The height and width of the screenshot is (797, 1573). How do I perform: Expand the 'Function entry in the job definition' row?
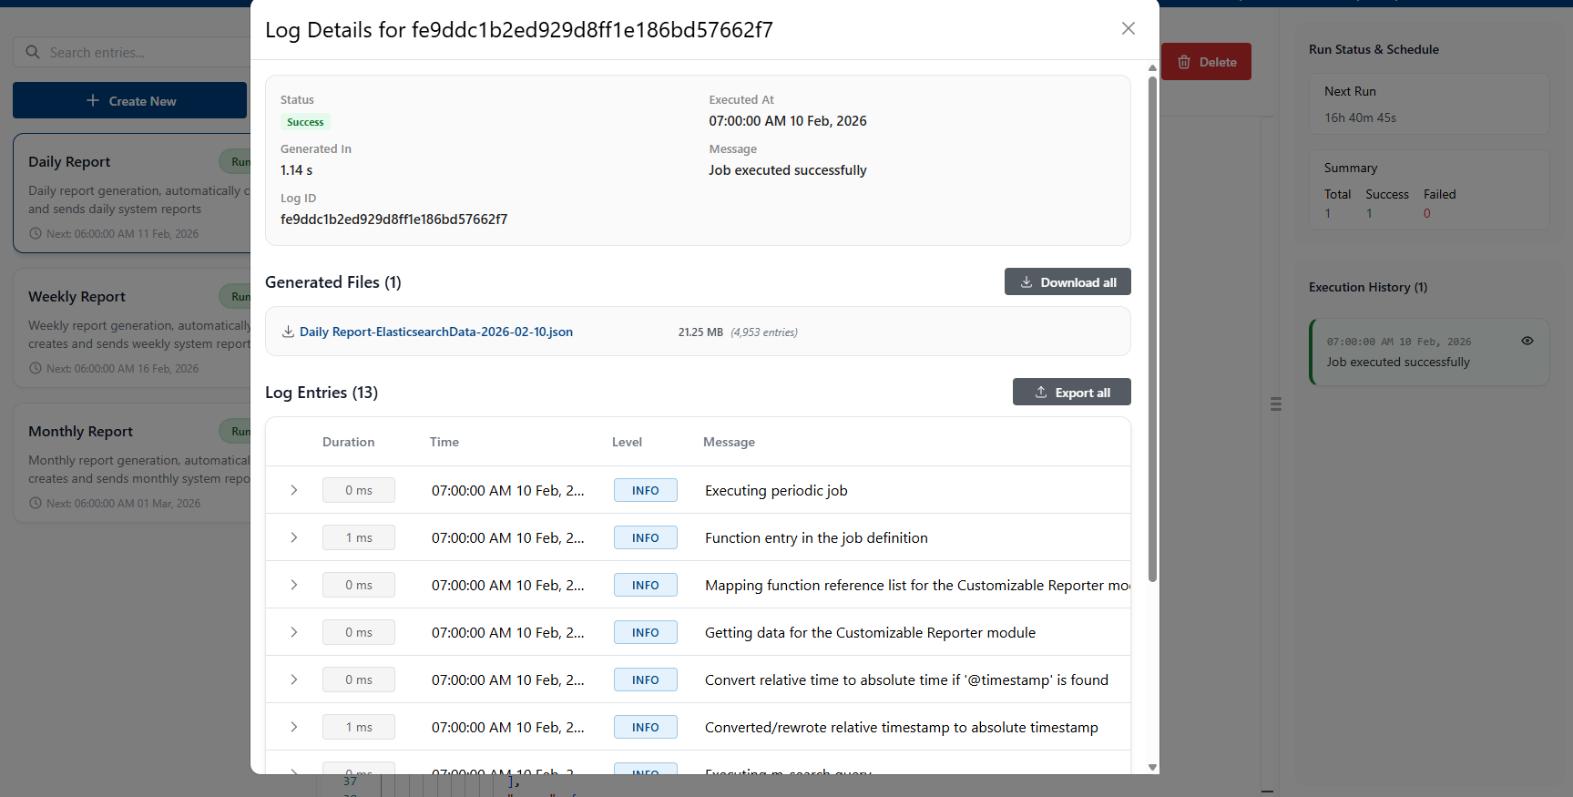(294, 537)
